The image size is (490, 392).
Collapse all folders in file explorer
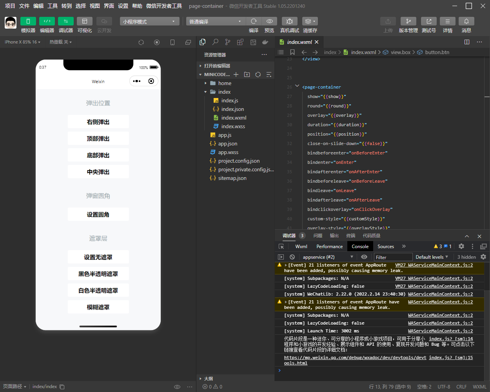click(x=269, y=74)
